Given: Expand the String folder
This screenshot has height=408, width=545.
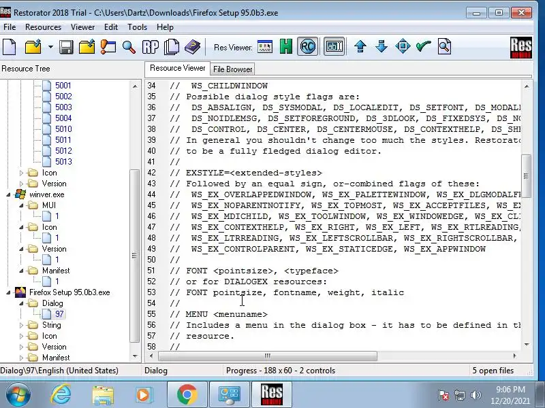Looking at the screenshot, I should click(x=21, y=326).
